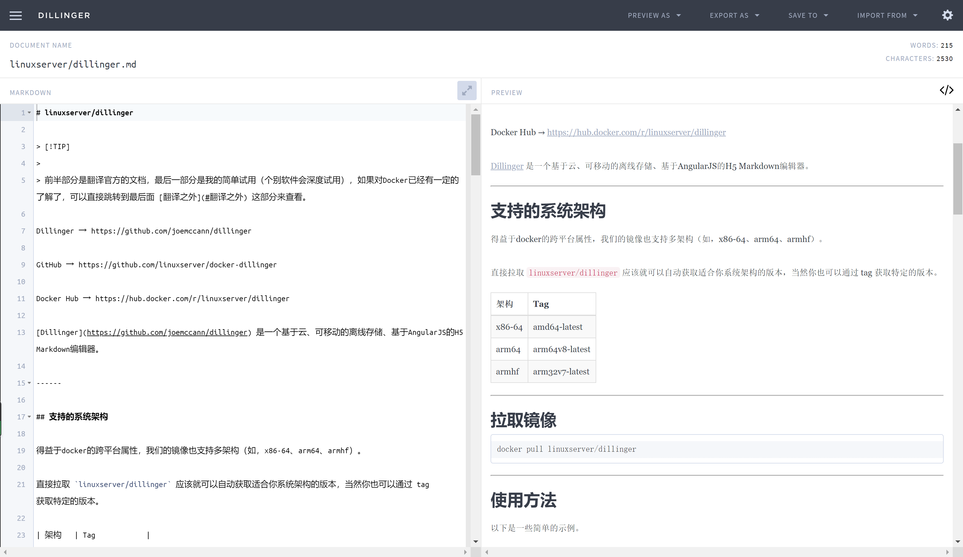This screenshot has width=963, height=557.
Task: Click the markdown editor vertical scrollbar thumb
Action: [x=476, y=145]
